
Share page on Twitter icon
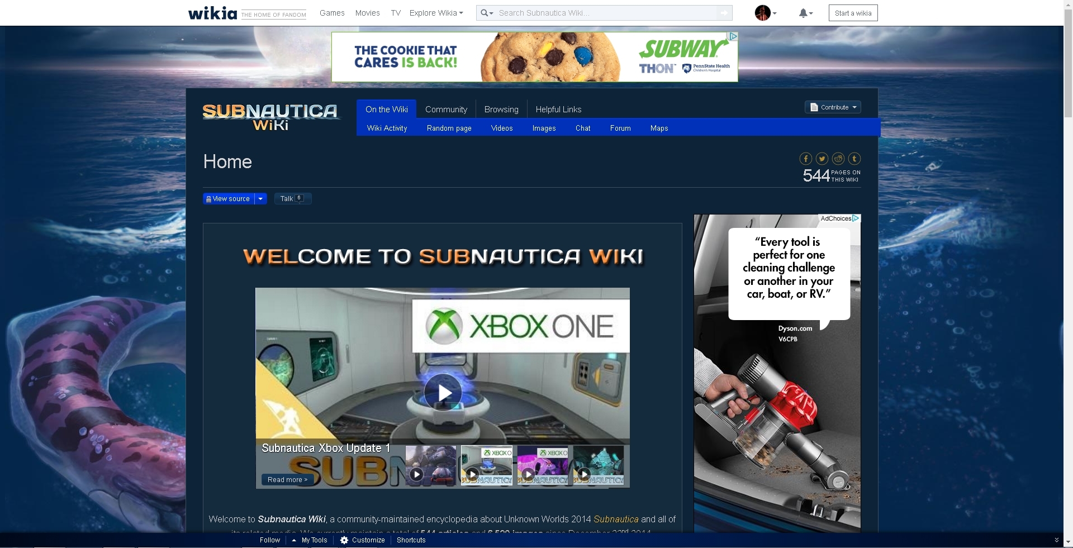point(822,159)
